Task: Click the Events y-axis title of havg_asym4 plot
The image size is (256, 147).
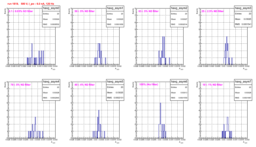Action: click(5, 85)
